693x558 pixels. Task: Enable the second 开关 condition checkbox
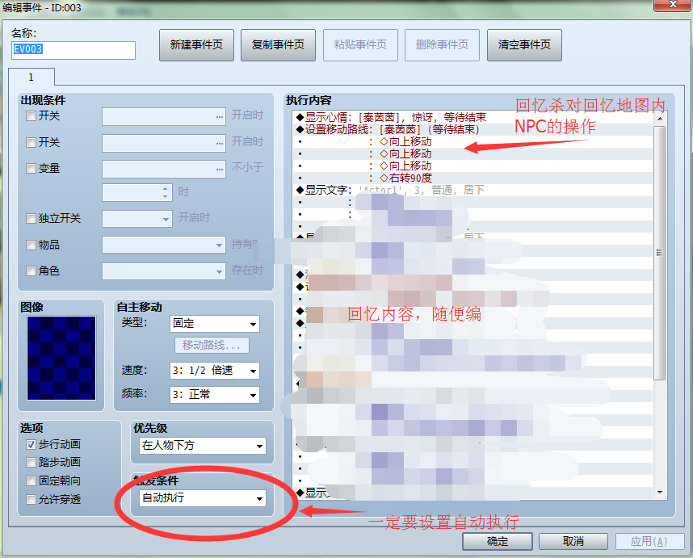pyautogui.click(x=31, y=143)
